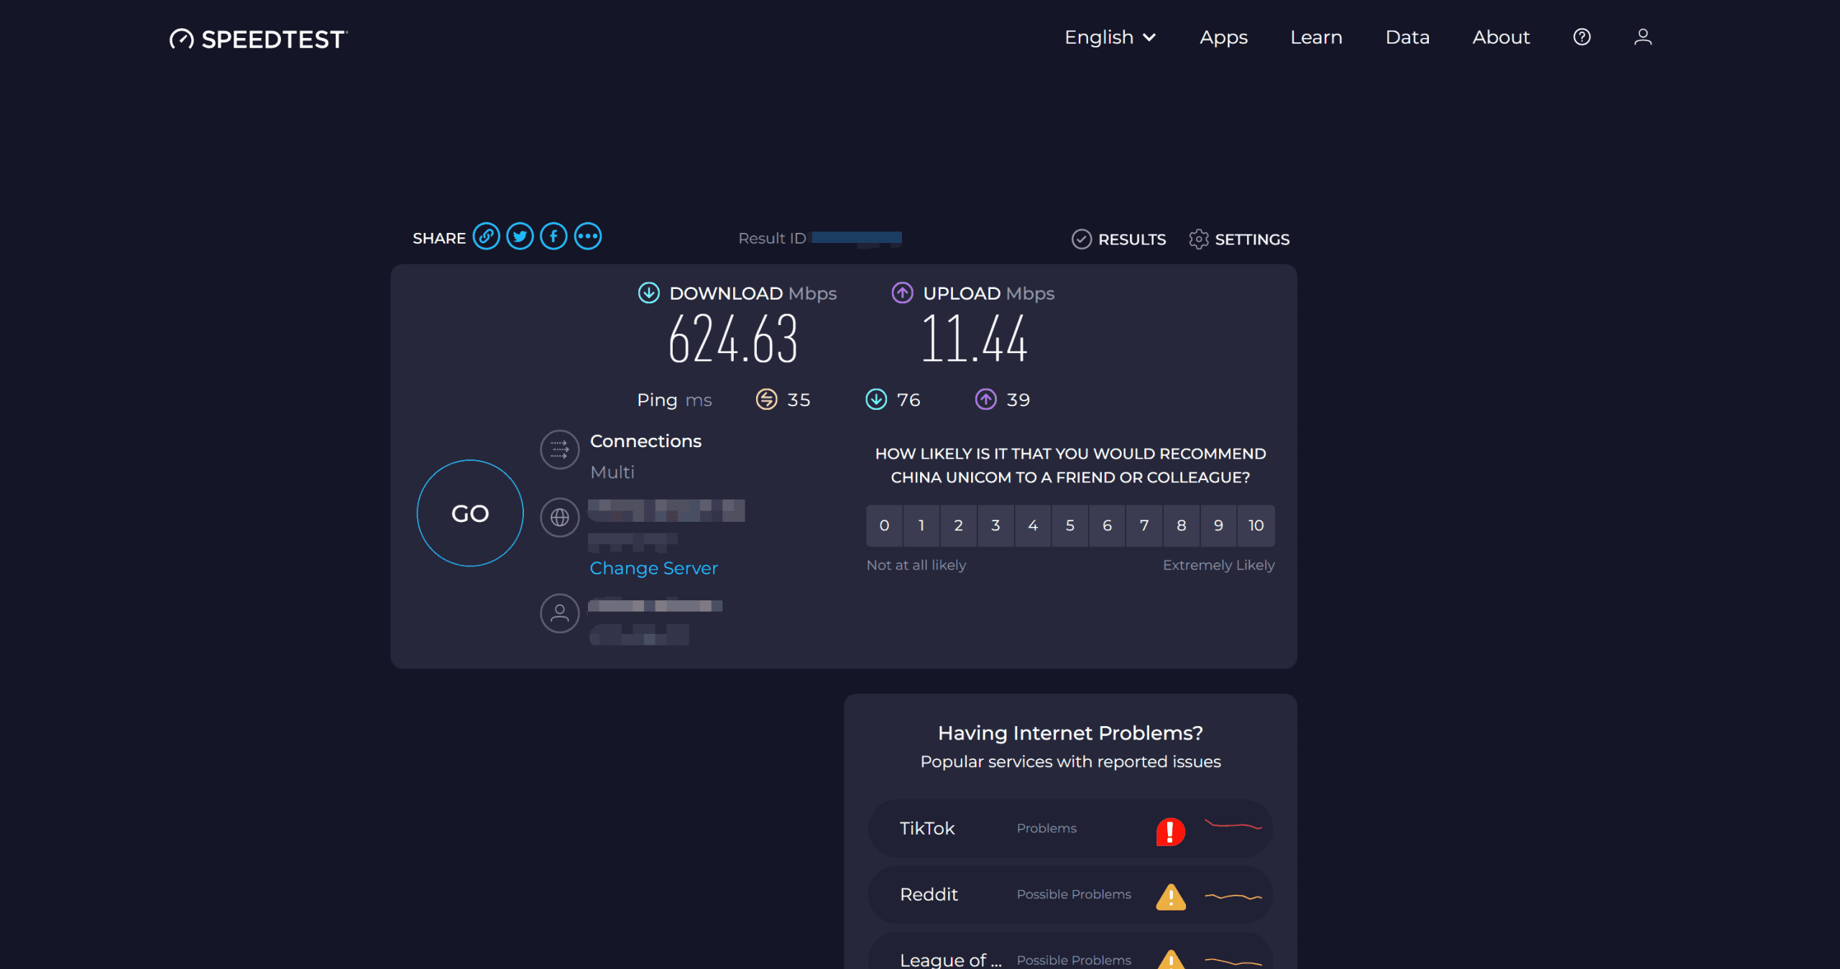
Task: Click the Speedtest logo
Action: point(259,39)
